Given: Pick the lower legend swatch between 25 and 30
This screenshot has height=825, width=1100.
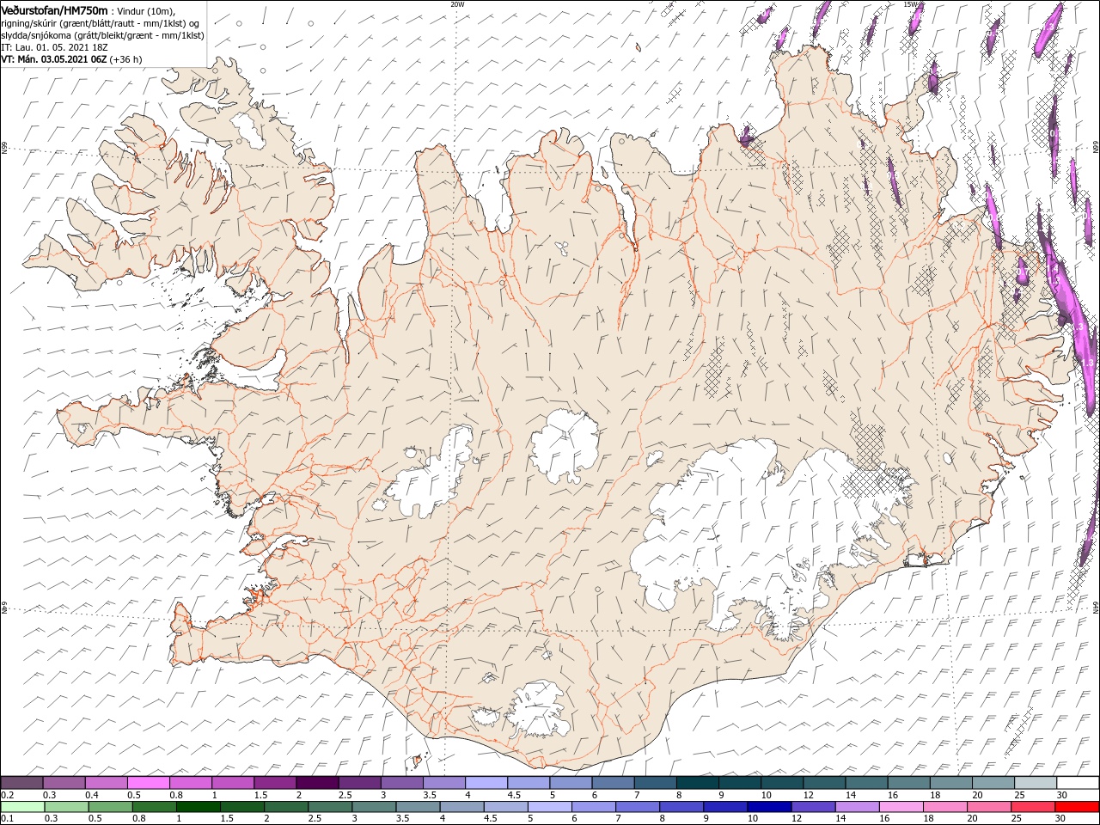Looking at the screenshot, I should tap(1032, 807).
